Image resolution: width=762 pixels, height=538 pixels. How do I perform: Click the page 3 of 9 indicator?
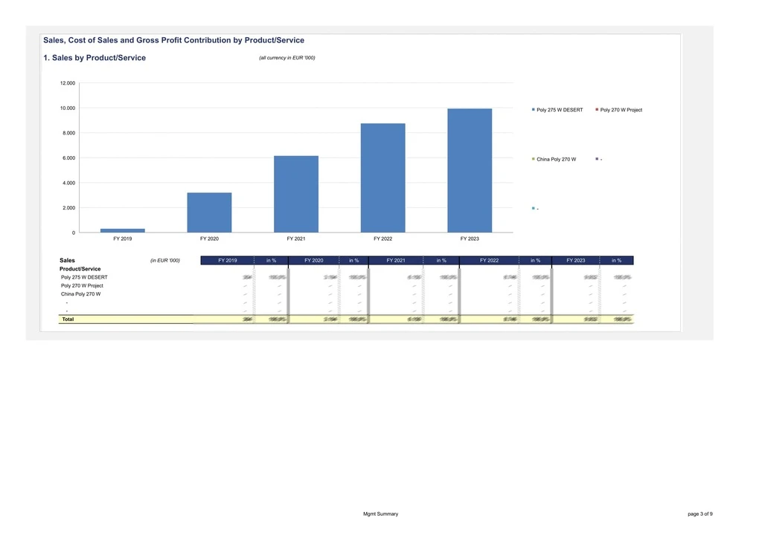[x=700, y=514]
